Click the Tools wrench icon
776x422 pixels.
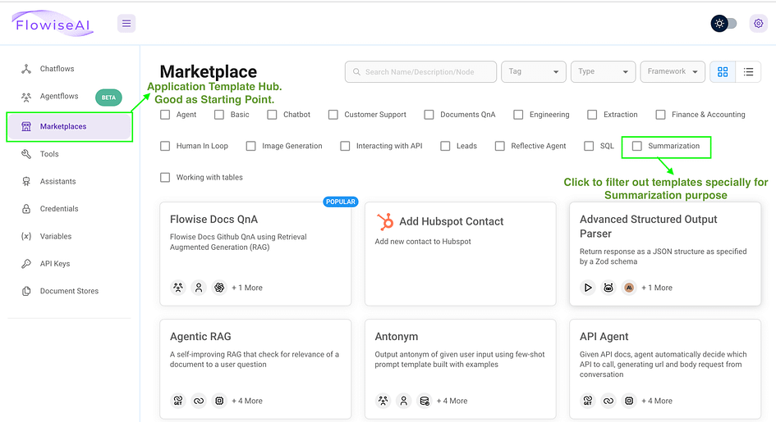pos(26,154)
